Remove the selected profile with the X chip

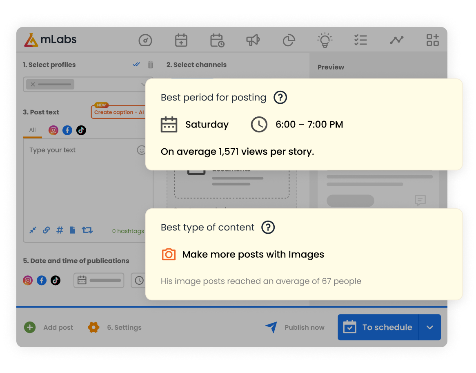[x=33, y=84]
